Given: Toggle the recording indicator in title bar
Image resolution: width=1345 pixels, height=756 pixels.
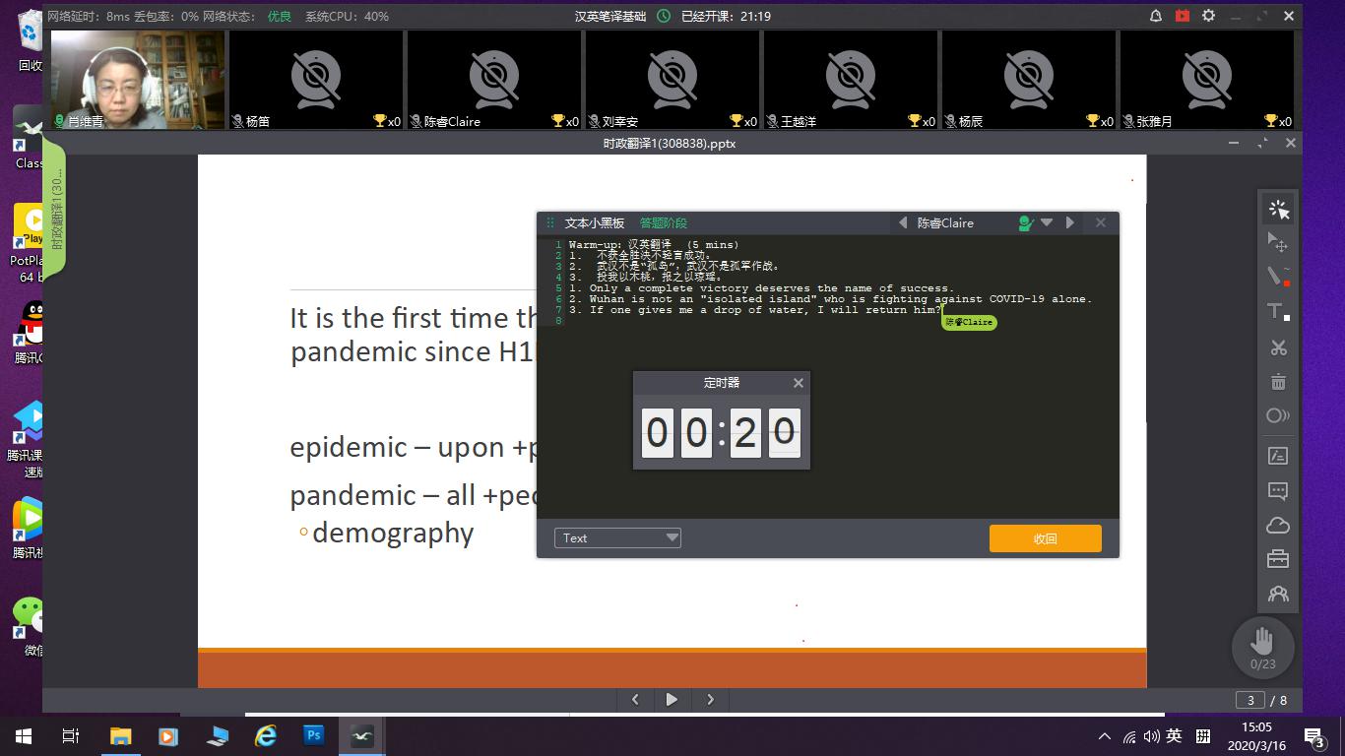Looking at the screenshot, I should (1183, 16).
